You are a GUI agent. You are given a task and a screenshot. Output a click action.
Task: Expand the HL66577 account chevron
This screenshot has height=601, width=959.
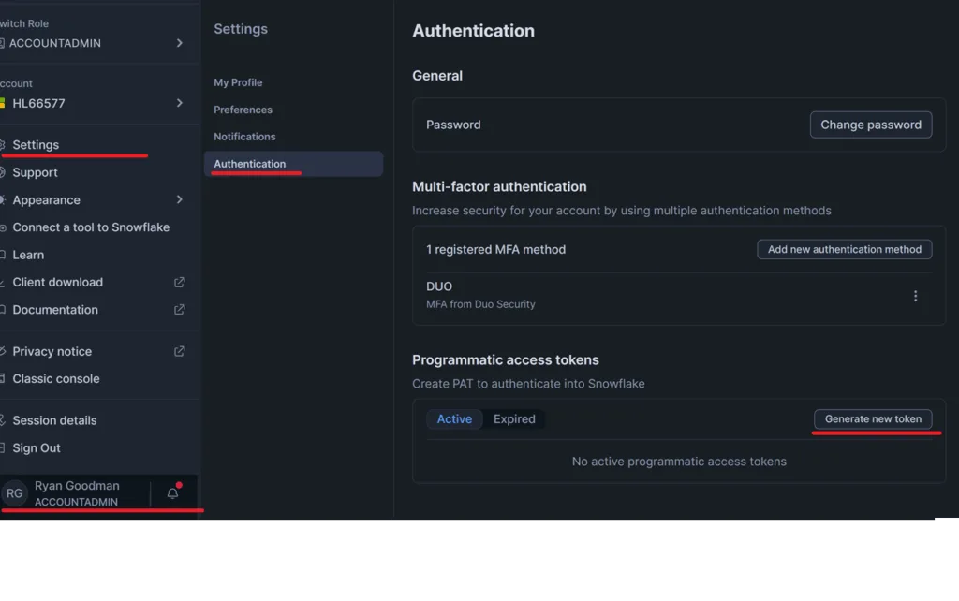(179, 103)
